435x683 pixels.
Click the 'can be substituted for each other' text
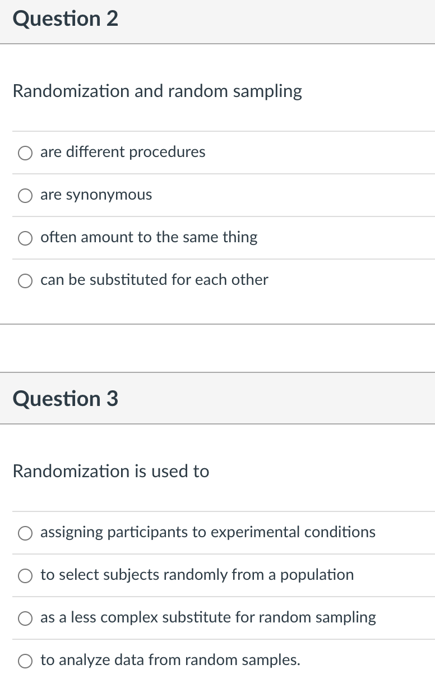tap(155, 280)
